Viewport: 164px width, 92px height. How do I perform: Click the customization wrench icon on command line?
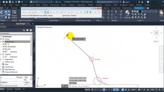66,86
